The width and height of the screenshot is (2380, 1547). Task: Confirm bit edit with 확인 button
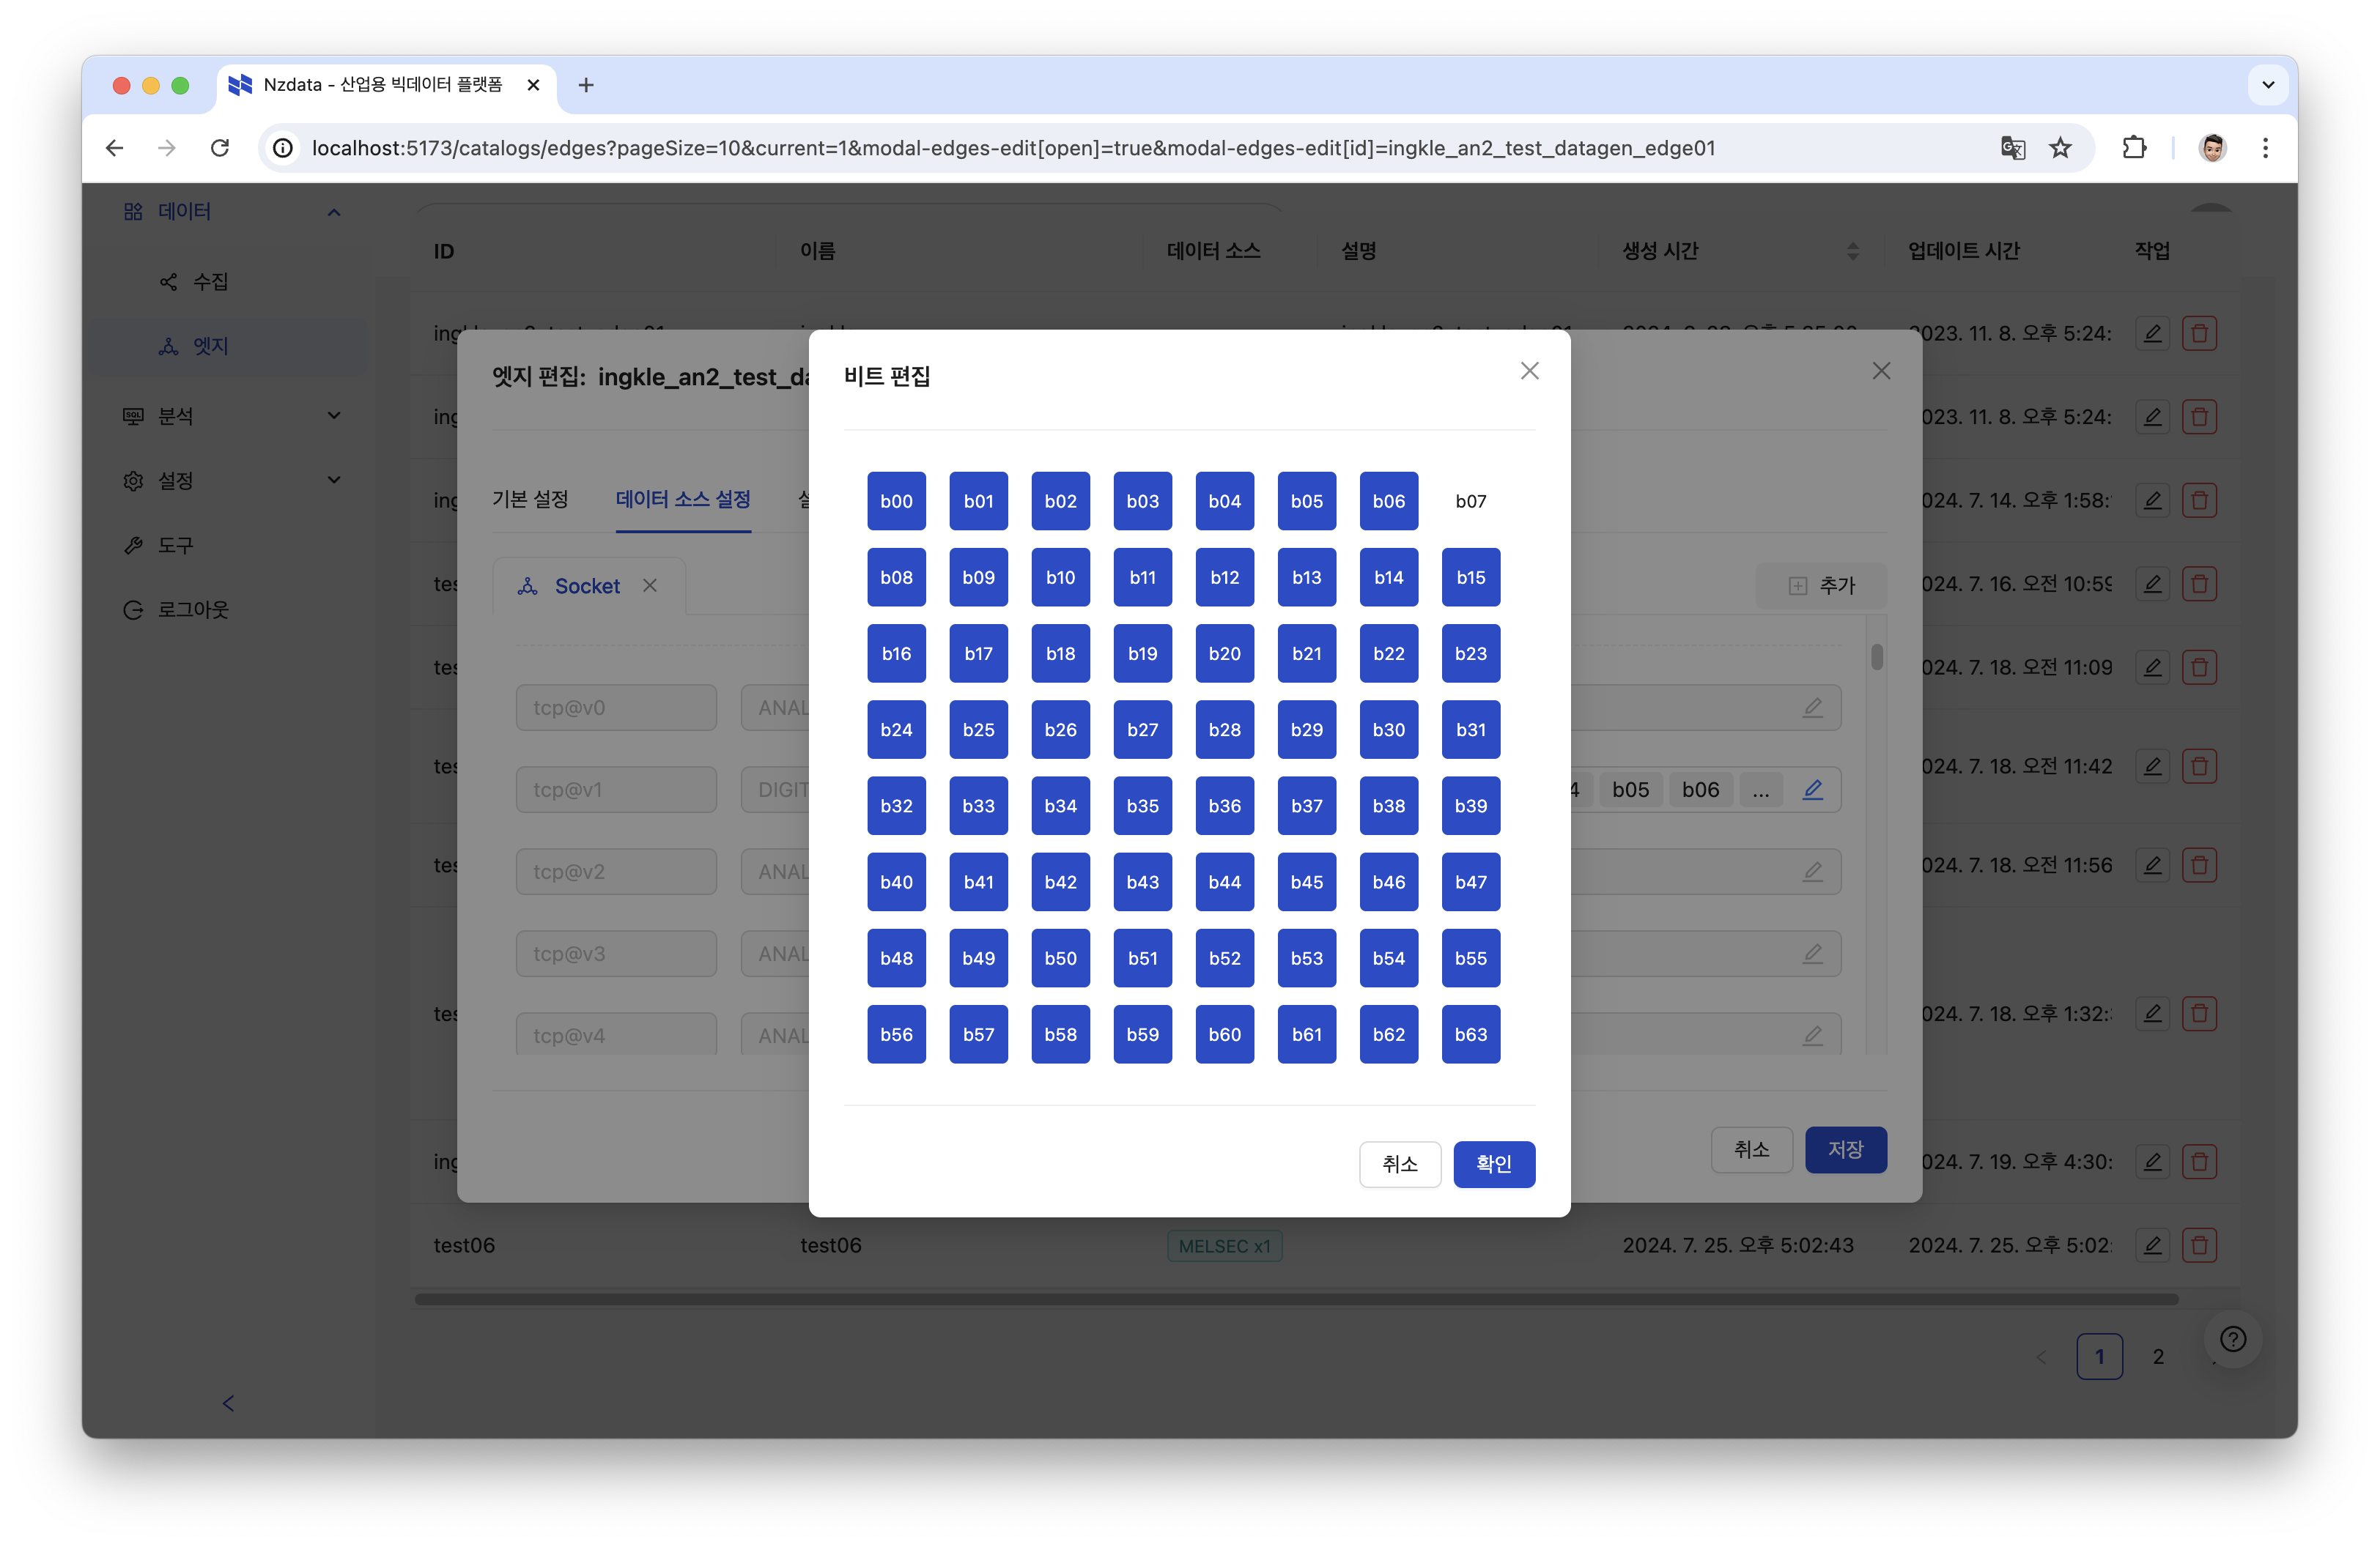point(1493,1163)
